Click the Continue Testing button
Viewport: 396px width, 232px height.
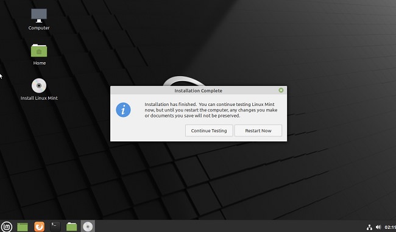click(209, 130)
